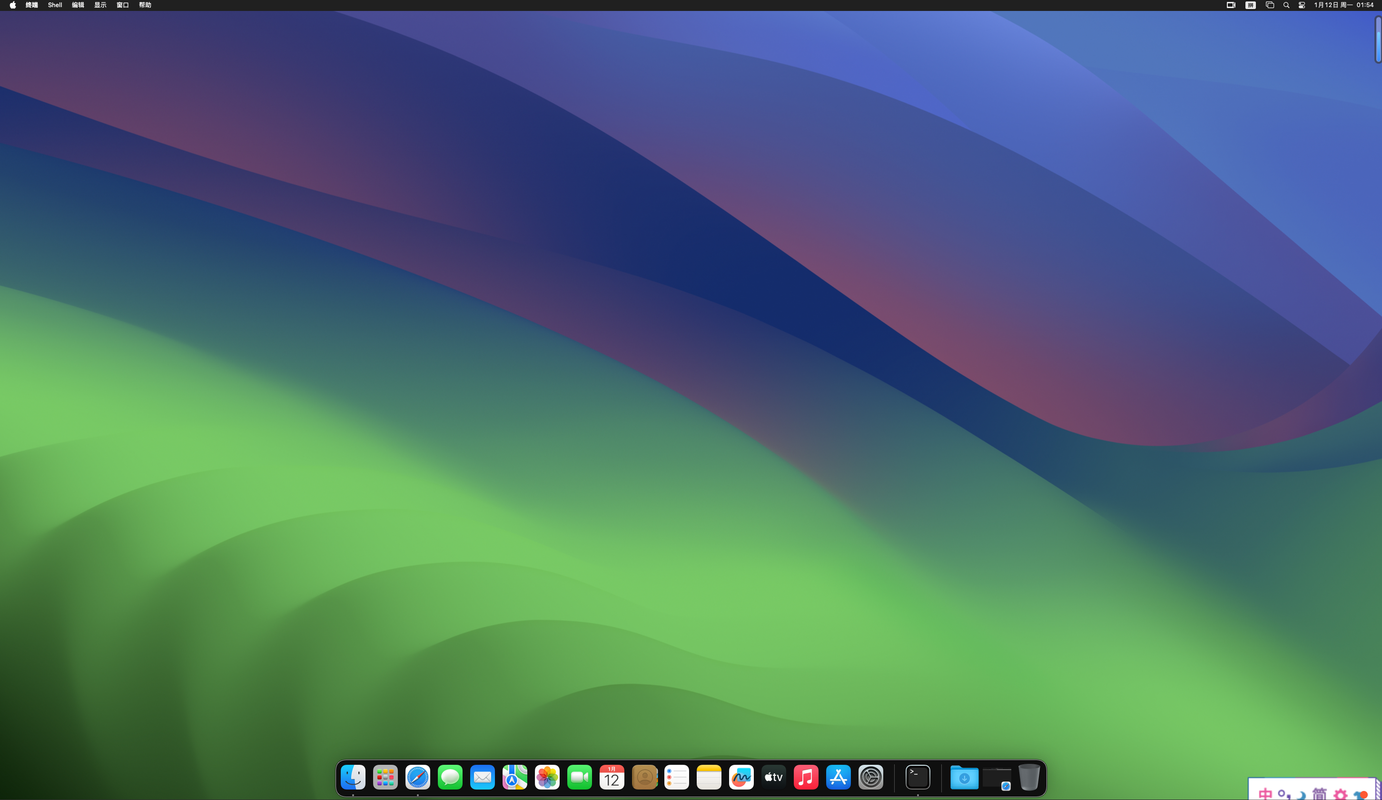Image resolution: width=1382 pixels, height=800 pixels.
Task: Open Freeform from the Dock
Action: point(741,777)
